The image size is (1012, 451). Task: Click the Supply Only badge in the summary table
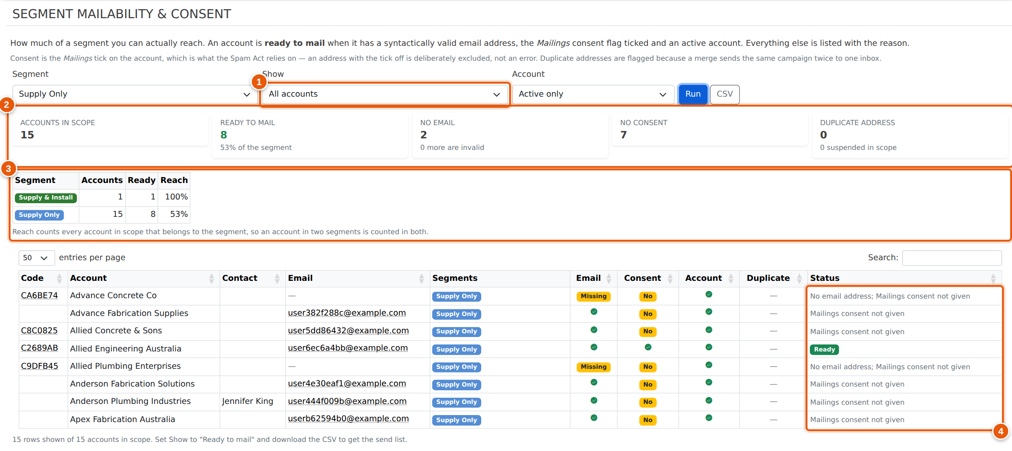click(39, 215)
